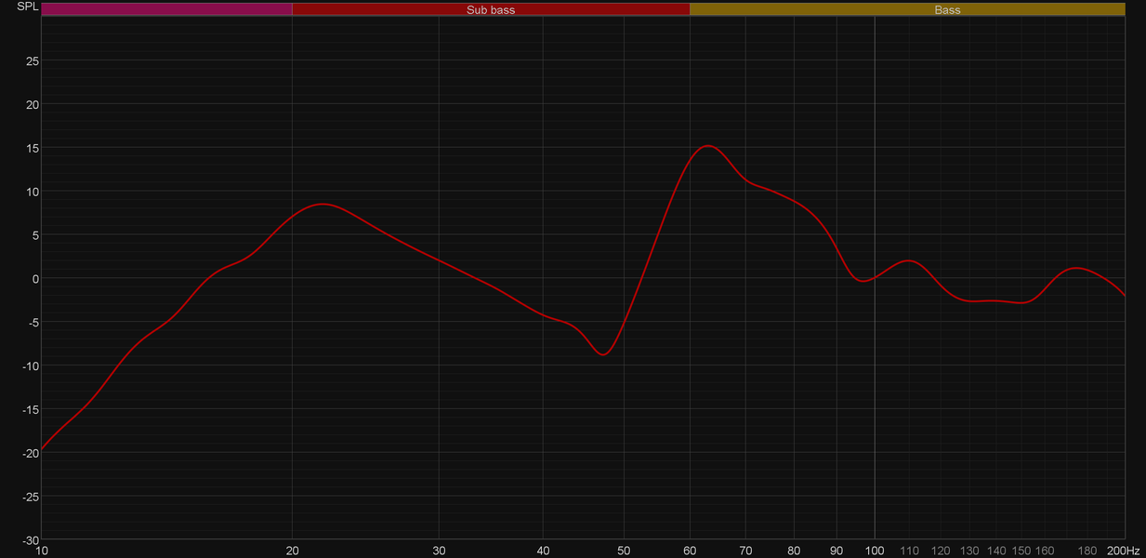Click the 10 Hz frequency axis label
1146x558 pixels.
coord(42,551)
